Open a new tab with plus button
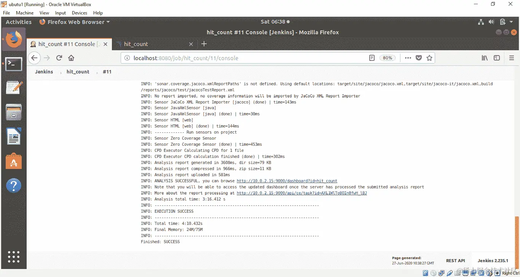 (204, 44)
